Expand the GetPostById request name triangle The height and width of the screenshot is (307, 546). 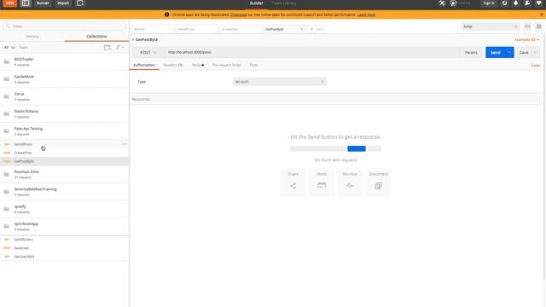133,40
